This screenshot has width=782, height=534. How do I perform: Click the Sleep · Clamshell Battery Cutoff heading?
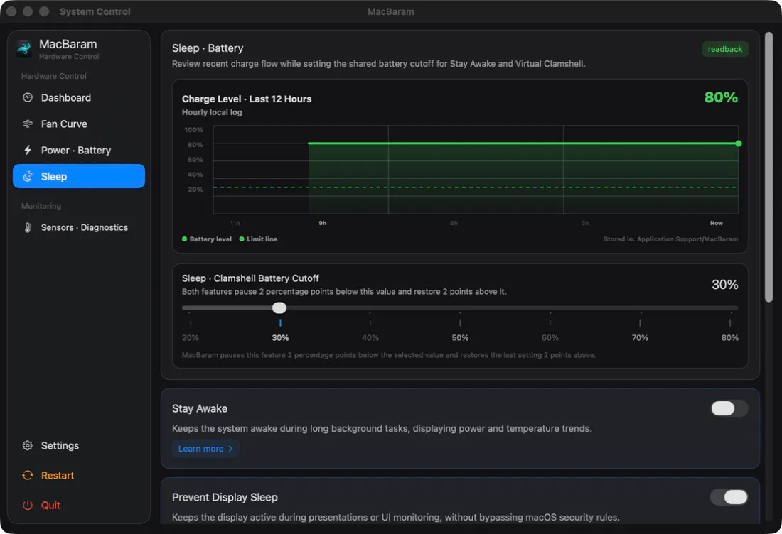pos(250,278)
